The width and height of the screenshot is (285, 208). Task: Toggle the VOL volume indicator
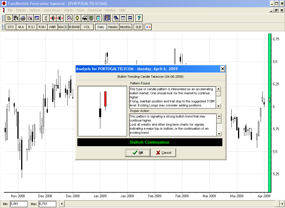[x=87, y=27]
